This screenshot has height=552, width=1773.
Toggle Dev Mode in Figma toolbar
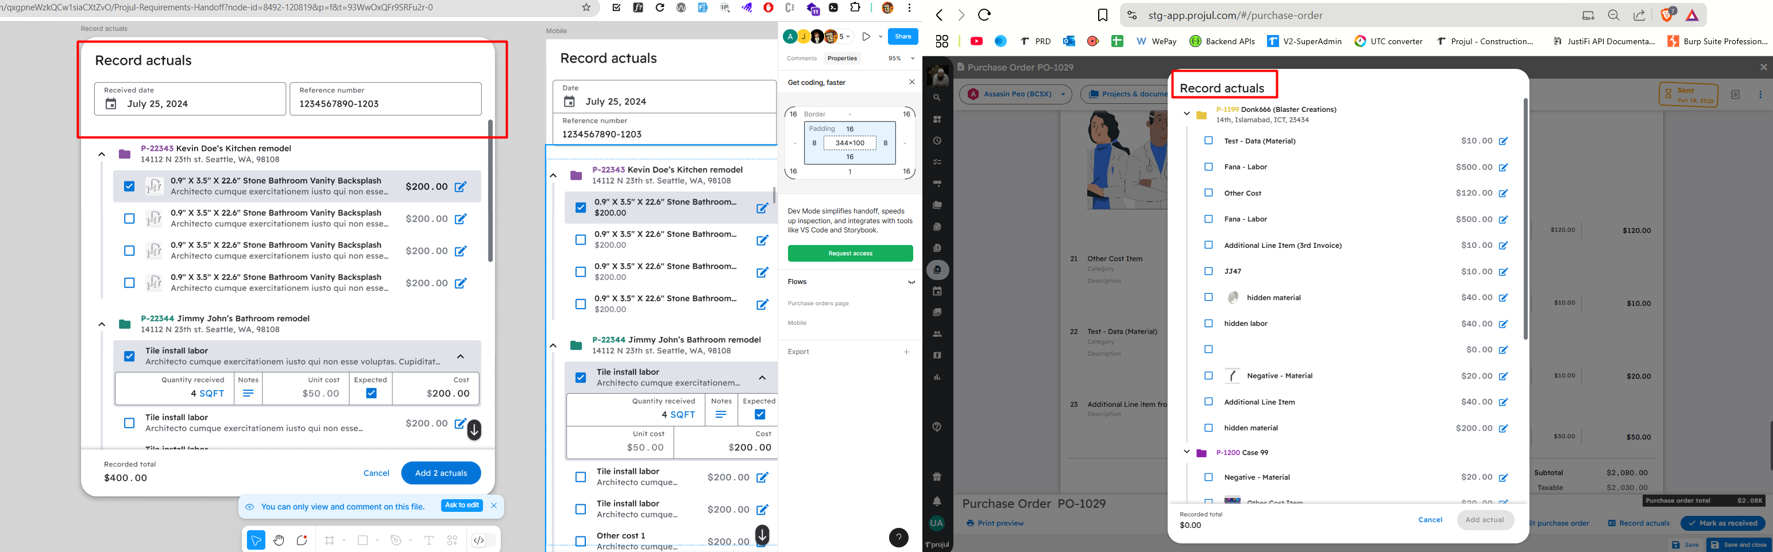point(479,541)
